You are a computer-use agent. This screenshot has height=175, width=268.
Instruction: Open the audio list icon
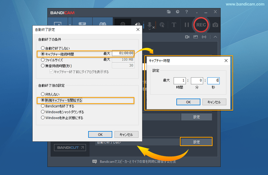coord(204,37)
